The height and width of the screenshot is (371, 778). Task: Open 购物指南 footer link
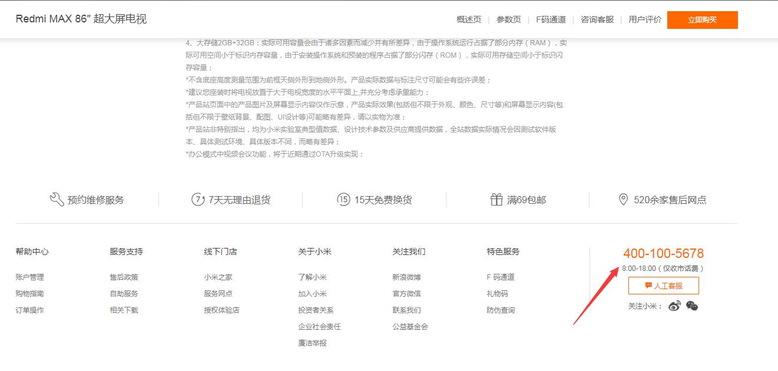30,293
